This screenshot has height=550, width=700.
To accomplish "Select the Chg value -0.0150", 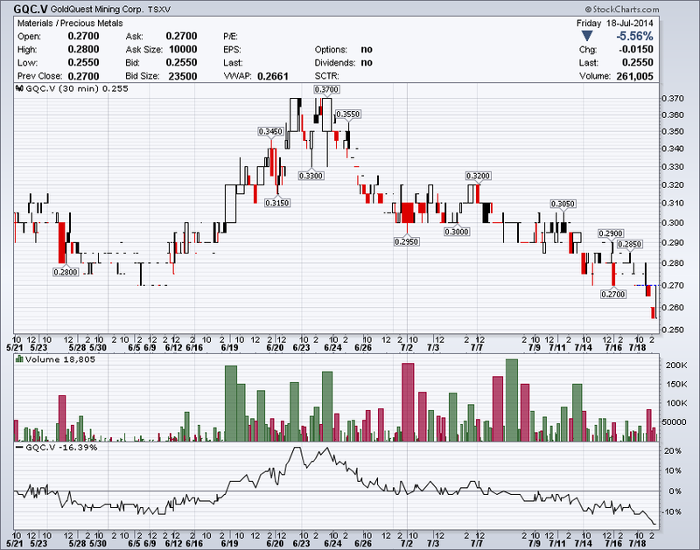I will point(636,50).
